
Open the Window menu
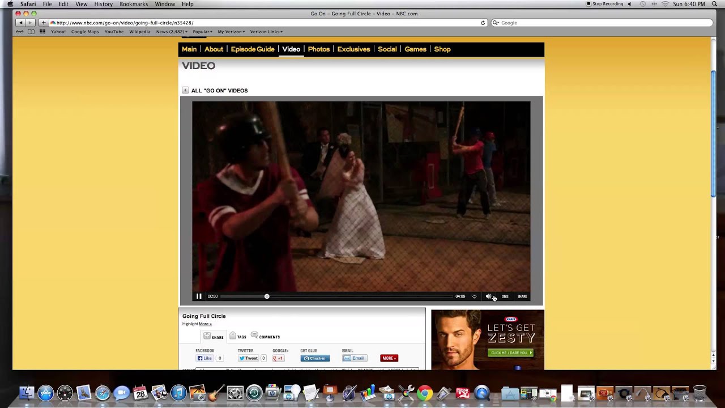[165, 4]
